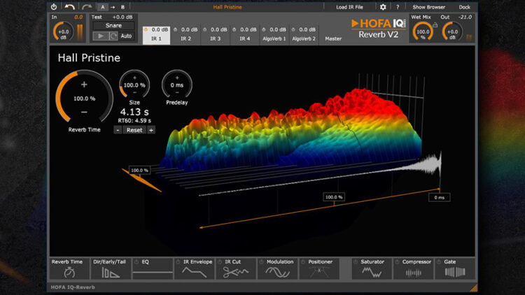Viewport: 525px width, 295px height.
Task: Click the Dock button
Action: coord(464,7)
